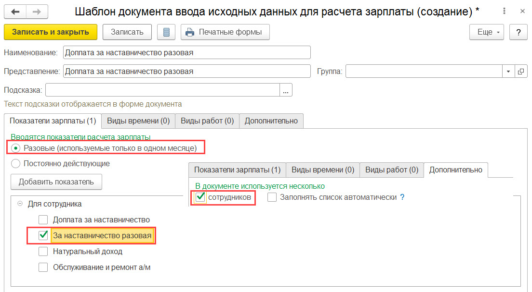Image resolution: width=532 pixels, height=292 pixels.
Task: Open the Еще dropdown menu
Action: click(x=487, y=32)
